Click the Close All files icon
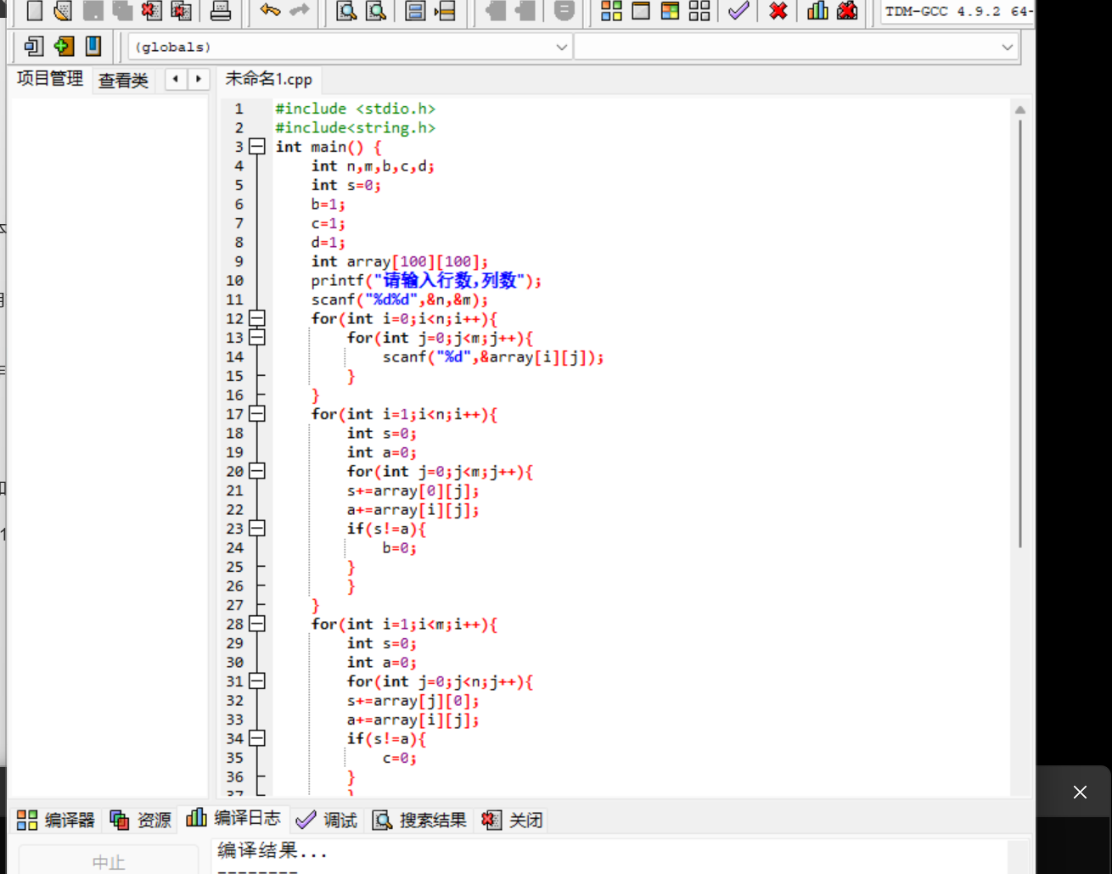This screenshot has width=1112, height=874. tap(182, 11)
